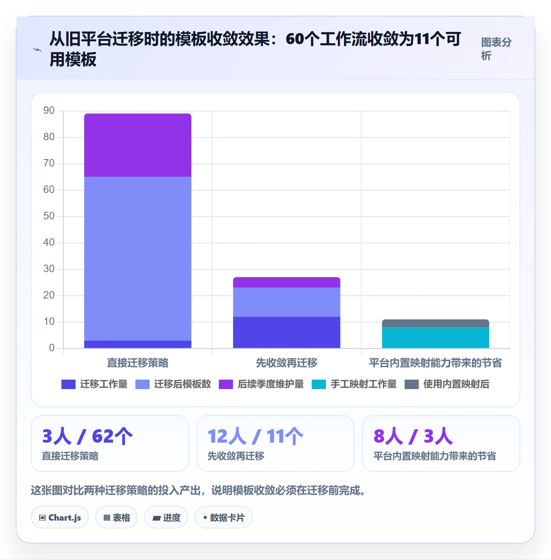
Task: Click dark blue segment of 先收敛再迁移 bar
Action: click(x=287, y=332)
